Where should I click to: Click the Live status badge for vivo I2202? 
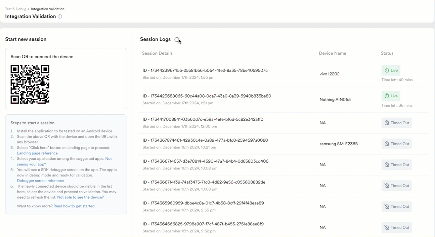391,70
